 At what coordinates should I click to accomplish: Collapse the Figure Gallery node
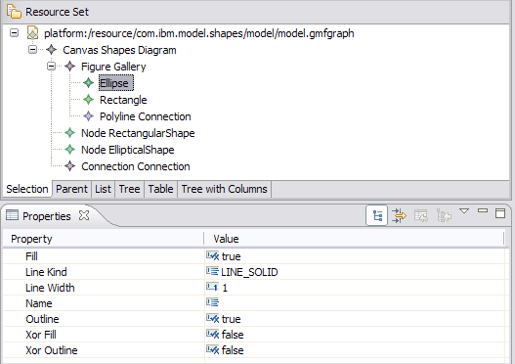[51, 67]
